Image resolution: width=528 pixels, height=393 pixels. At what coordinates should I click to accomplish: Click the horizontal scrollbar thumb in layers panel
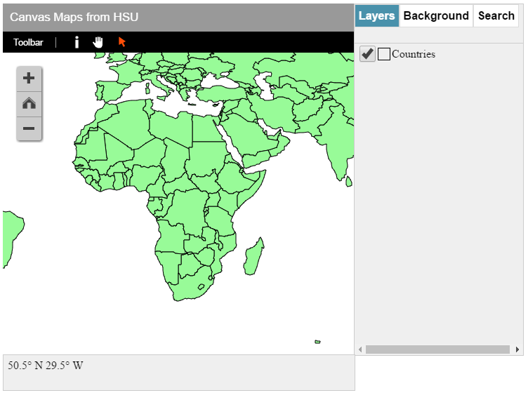tap(437, 349)
